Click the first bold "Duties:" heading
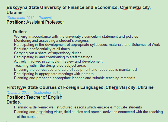Viewport: 168px width, 122px height. click(20, 32)
